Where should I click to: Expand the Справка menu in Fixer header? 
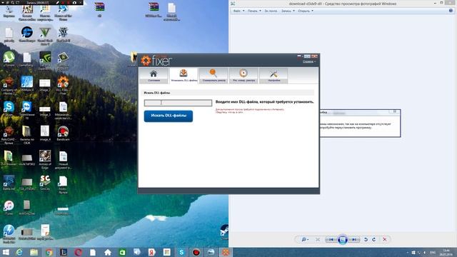coord(309,61)
